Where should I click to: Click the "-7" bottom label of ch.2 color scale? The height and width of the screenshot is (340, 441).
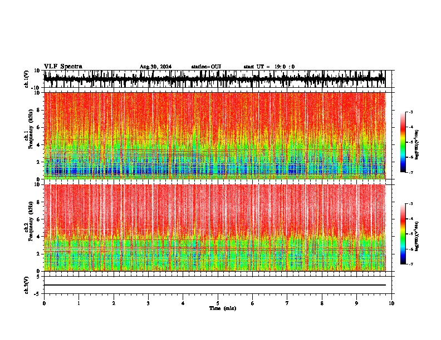410,264
